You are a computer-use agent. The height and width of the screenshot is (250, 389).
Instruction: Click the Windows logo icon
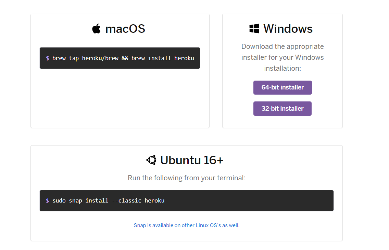254,29
